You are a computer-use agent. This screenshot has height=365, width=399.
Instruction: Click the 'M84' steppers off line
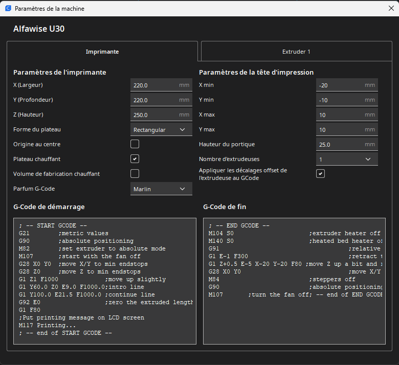[282, 279]
